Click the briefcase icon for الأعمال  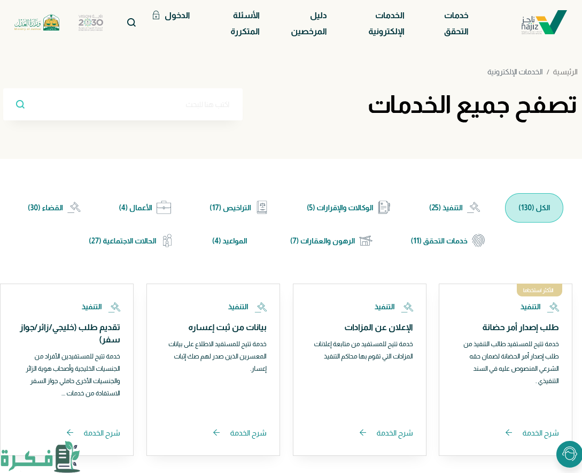click(x=164, y=208)
